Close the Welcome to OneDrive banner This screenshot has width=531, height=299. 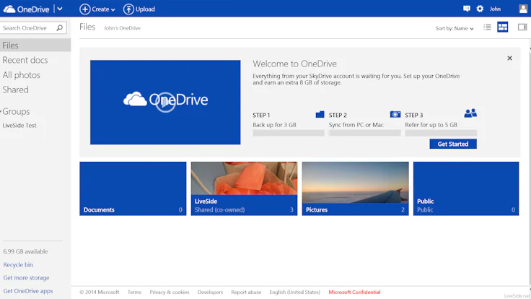pos(509,58)
